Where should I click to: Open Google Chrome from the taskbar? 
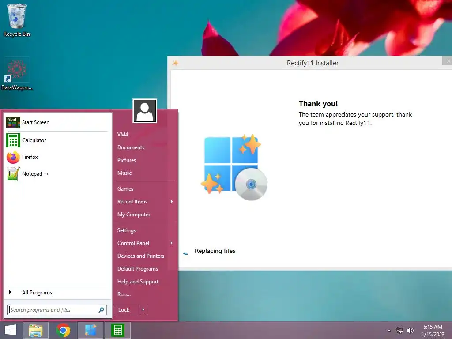(x=63, y=330)
